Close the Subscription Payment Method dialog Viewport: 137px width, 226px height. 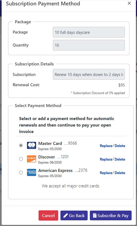(x=129, y=3)
